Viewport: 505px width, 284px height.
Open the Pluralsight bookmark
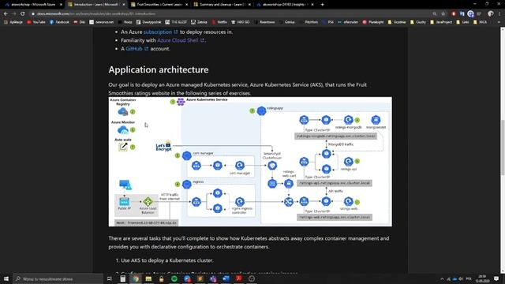[x=373, y=22]
